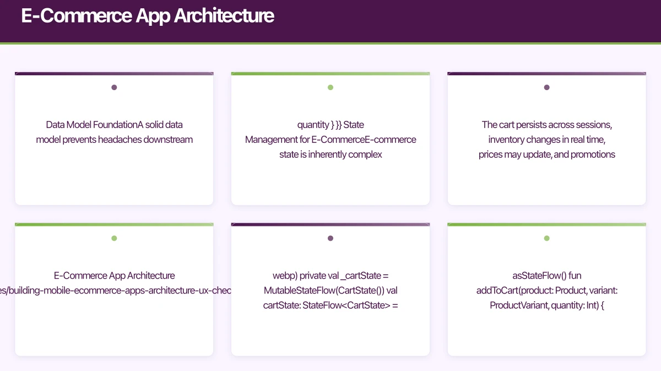Screen dimensions: 661x371
Task: Select the addToCart function card
Action: 546,290
